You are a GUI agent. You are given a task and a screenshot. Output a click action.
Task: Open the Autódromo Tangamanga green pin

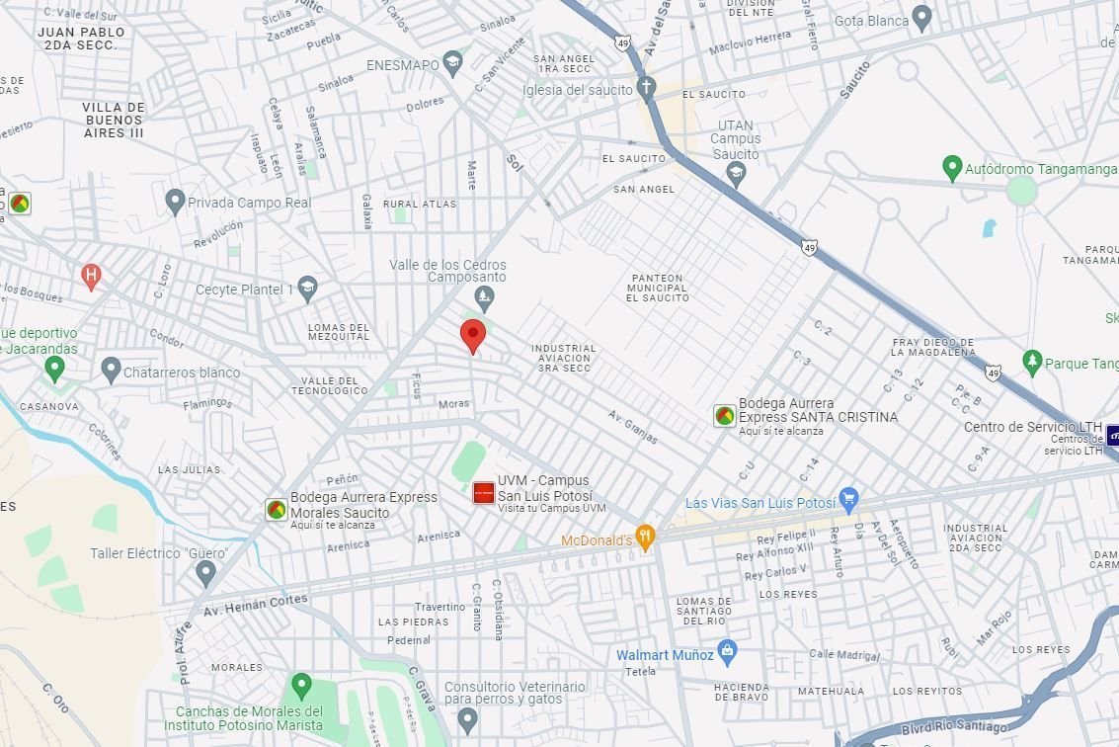[952, 168]
